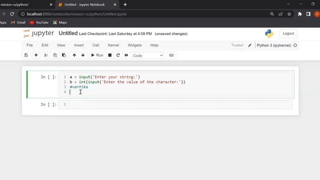The height and width of the screenshot is (180, 320).
Task: Move the selected cell down with the arrow icon
Action: coord(83,55)
